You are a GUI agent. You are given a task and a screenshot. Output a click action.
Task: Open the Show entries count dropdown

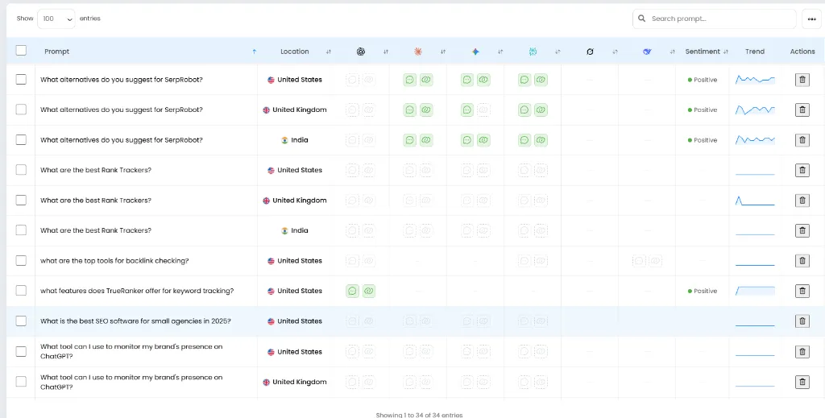(56, 19)
